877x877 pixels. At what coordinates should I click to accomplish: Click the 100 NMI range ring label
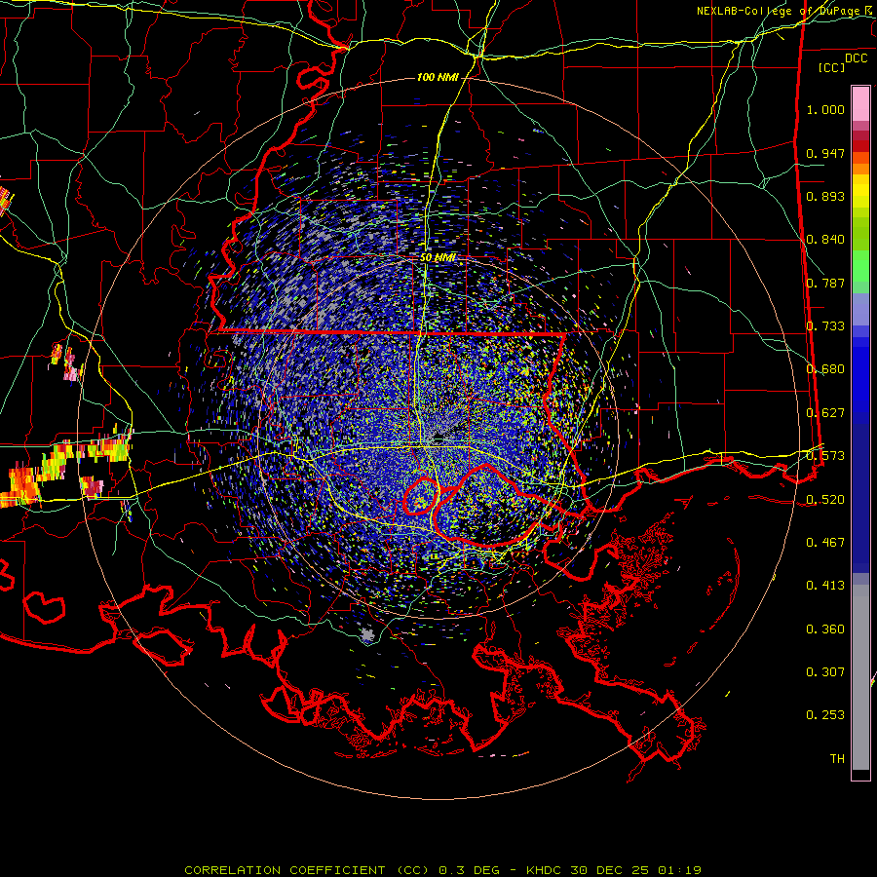[x=438, y=77]
